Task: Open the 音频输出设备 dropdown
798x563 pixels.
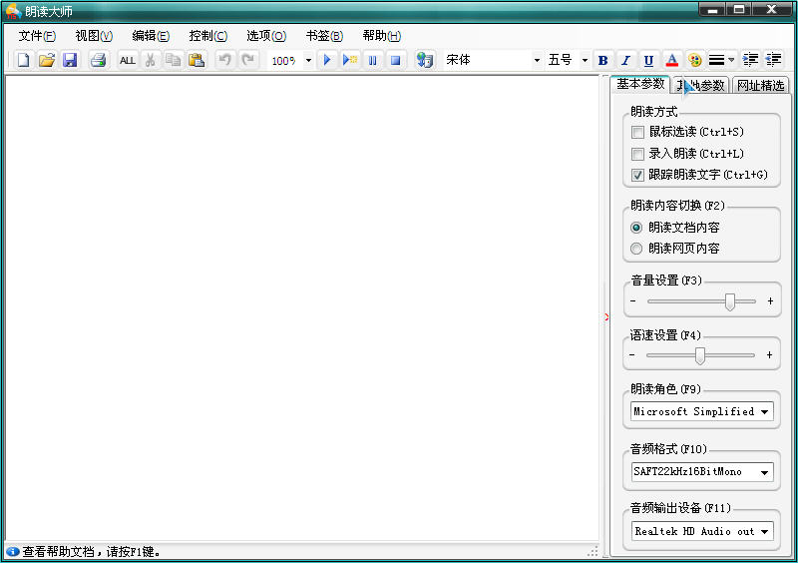Action: (765, 531)
